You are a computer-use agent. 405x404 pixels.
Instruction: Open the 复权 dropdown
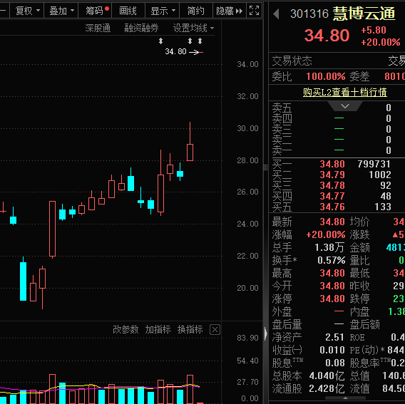(x=27, y=11)
